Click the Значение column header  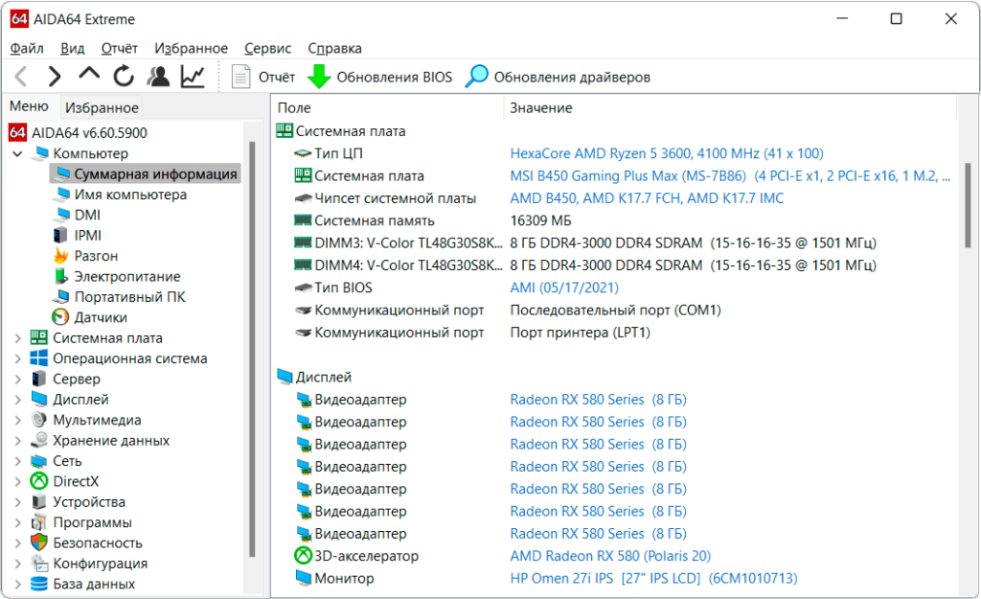click(x=540, y=108)
